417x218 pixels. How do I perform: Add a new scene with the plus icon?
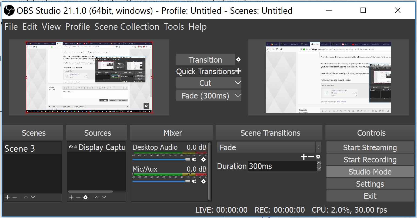pyautogui.click(x=8, y=197)
